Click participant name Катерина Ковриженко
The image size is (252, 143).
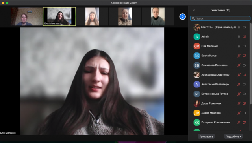pos(215,123)
